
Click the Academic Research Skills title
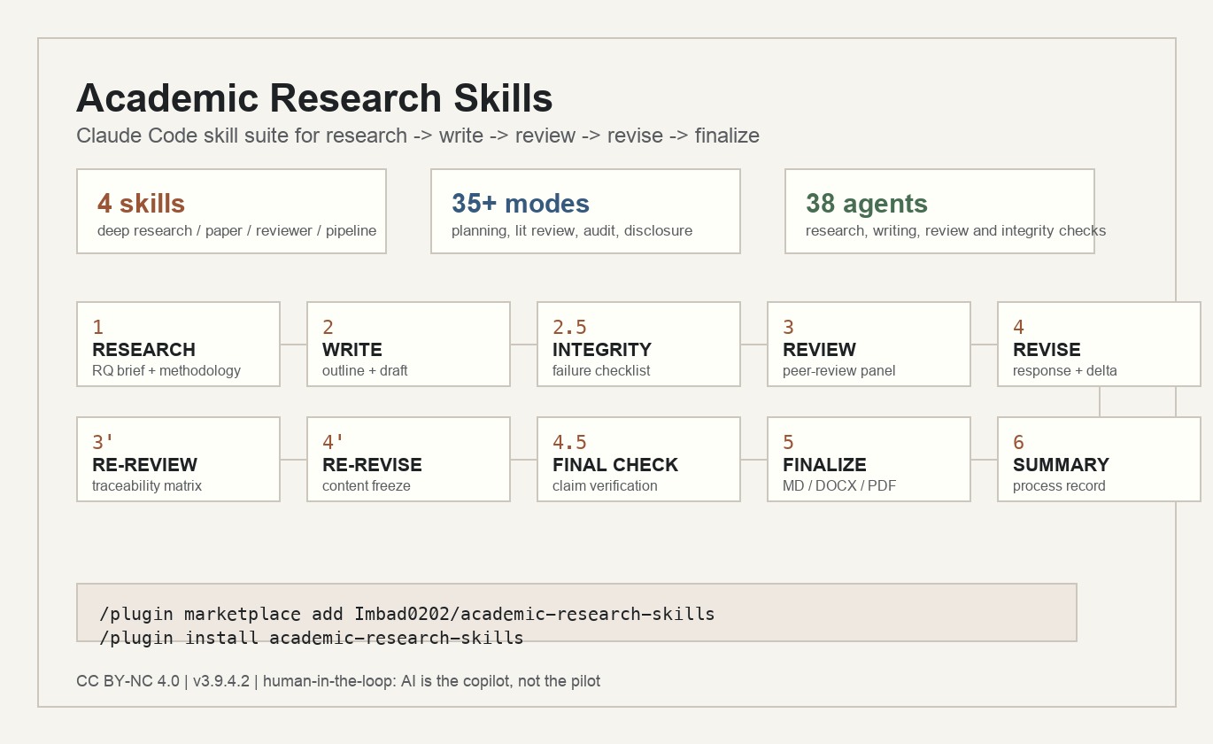[x=314, y=98]
